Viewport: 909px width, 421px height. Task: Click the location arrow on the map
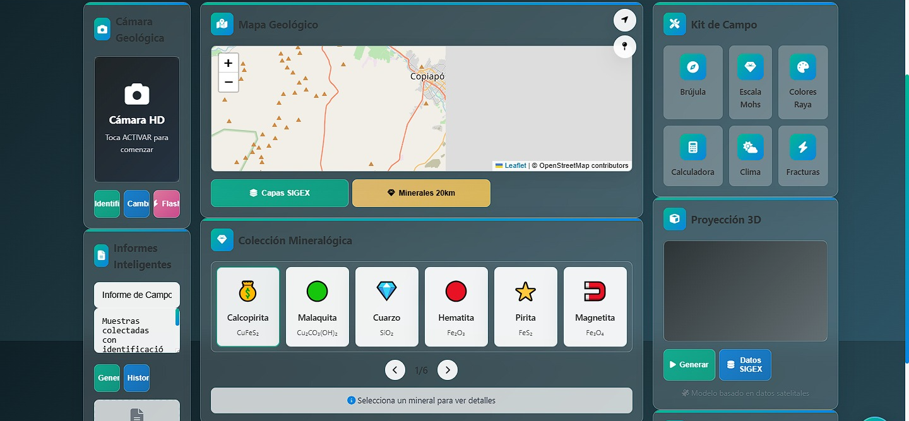[x=624, y=20]
